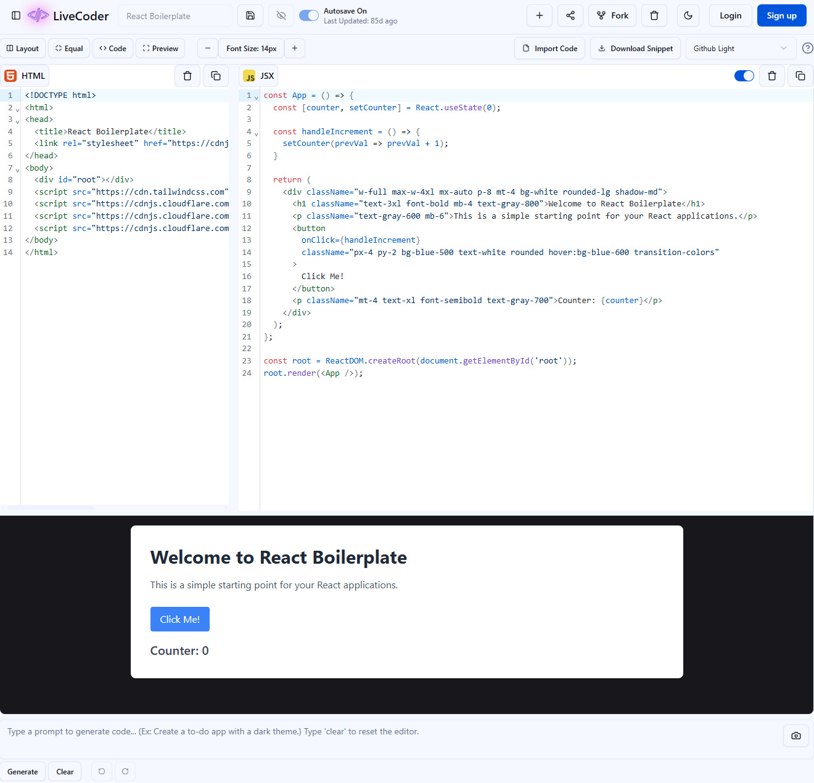The height and width of the screenshot is (783, 814).
Task: Click the setCounter(prevVal => prevVal + 1) line
Action: [365, 143]
